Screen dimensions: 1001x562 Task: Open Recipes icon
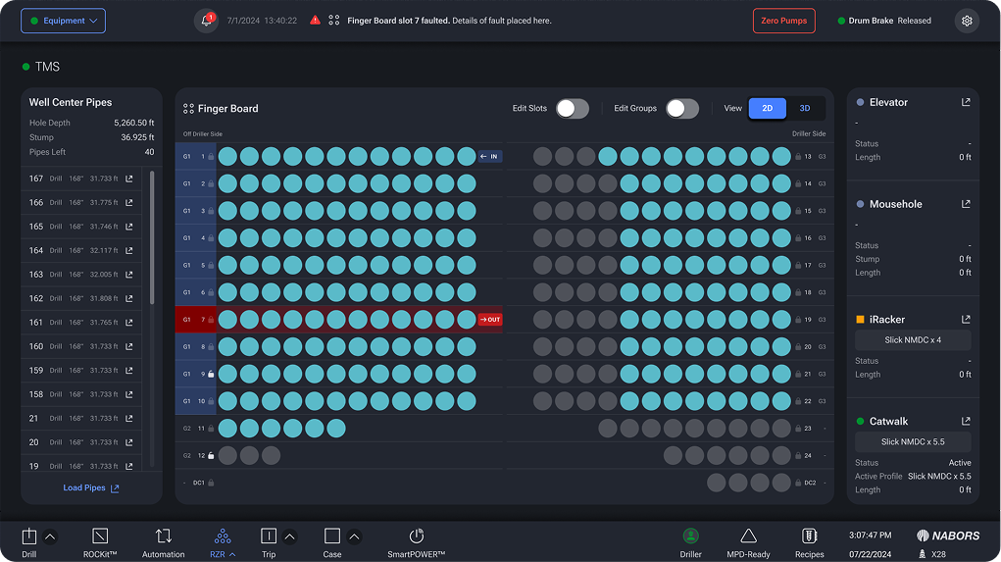coord(810,536)
